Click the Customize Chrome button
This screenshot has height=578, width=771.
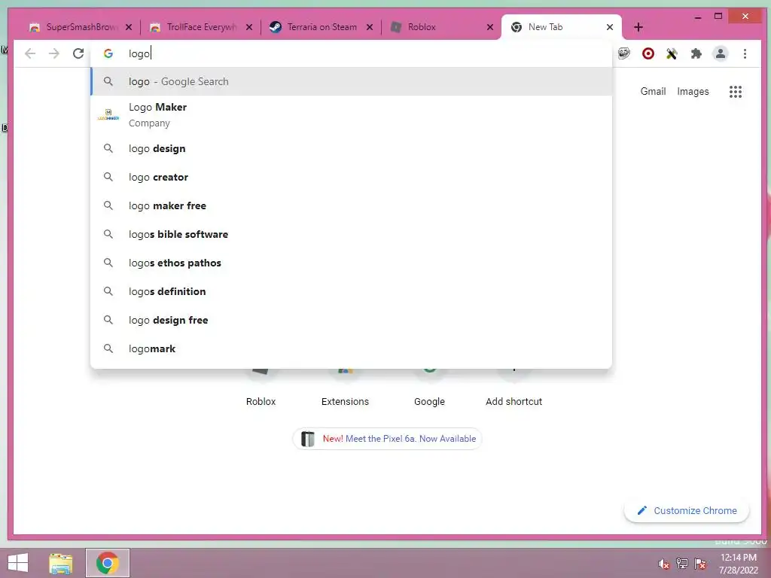[687, 511]
